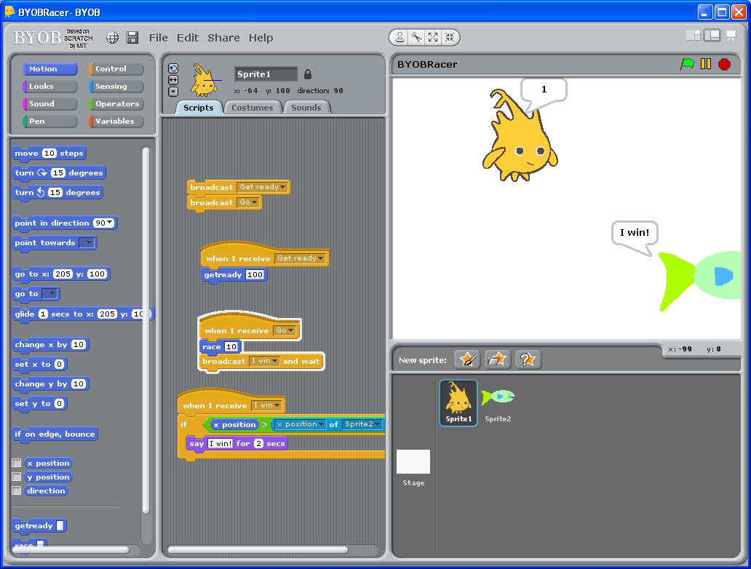
Task: Select the Sound block category
Action: 49,103
